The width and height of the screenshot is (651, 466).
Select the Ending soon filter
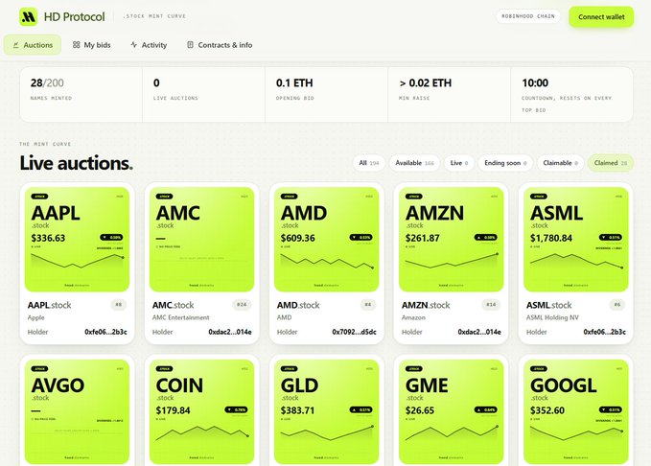(x=505, y=163)
